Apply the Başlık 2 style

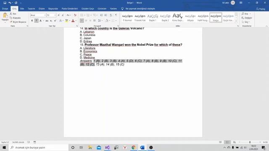(x=165, y=18)
